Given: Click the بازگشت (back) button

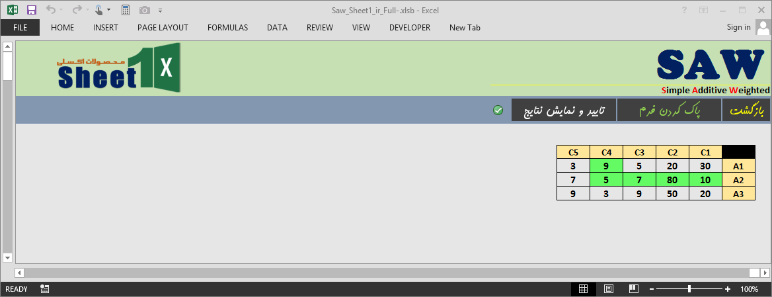Looking at the screenshot, I should (x=747, y=110).
